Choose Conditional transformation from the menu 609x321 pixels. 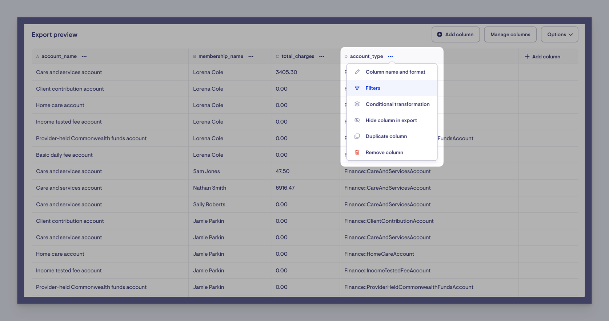tap(392, 104)
